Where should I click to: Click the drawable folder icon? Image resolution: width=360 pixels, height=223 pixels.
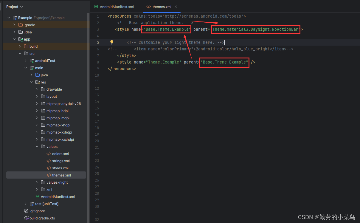[x=44, y=89]
